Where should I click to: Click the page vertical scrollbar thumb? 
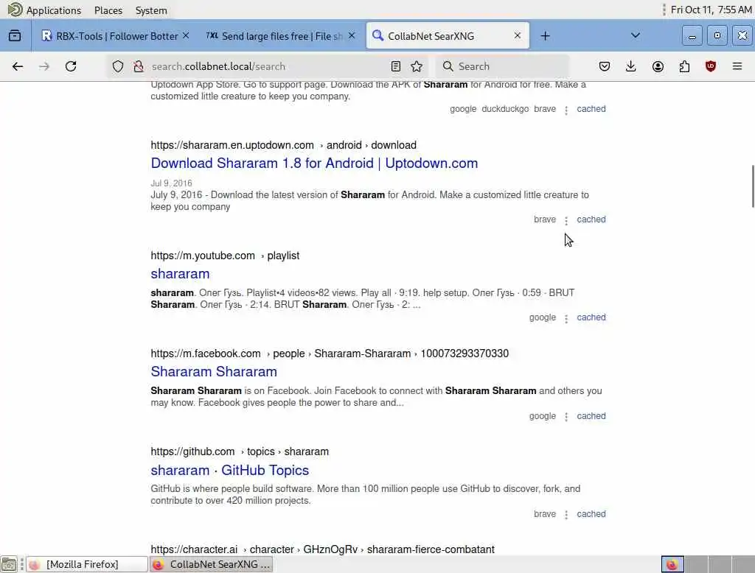click(753, 186)
